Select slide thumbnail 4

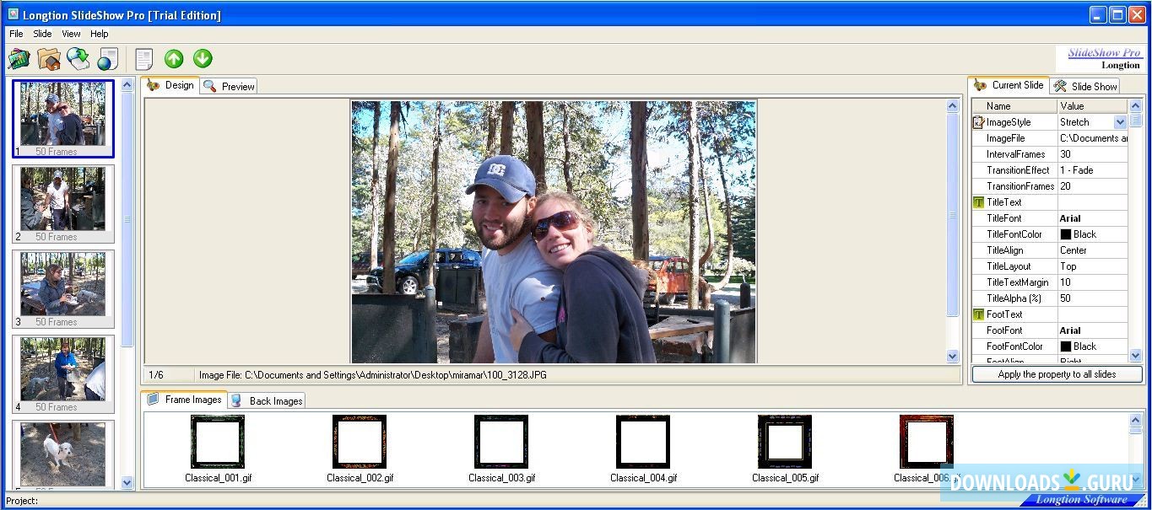[63, 374]
